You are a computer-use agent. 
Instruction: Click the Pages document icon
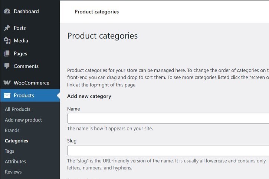[7, 54]
